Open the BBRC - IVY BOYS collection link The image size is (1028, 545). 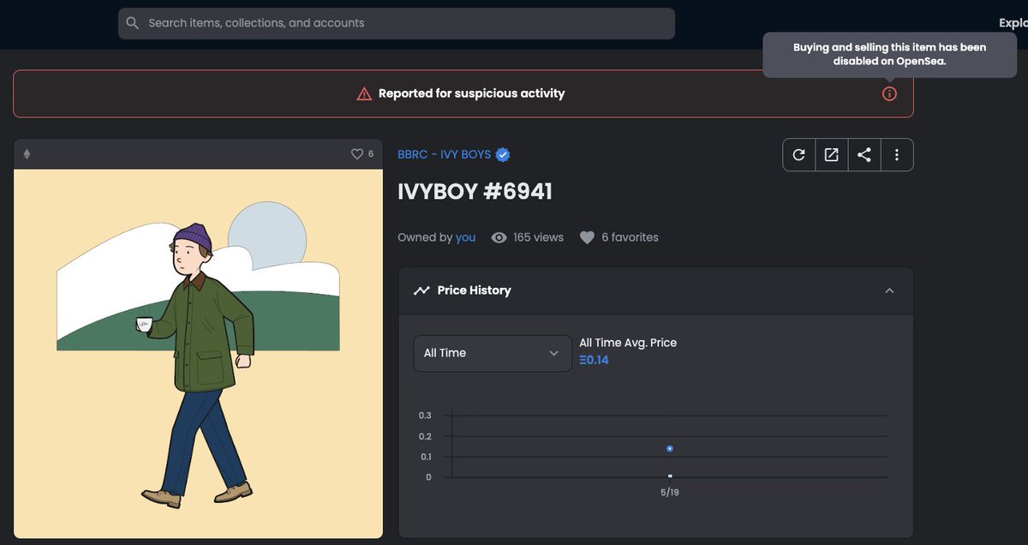click(444, 154)
